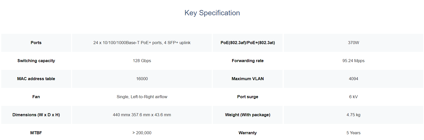Select the PoE(802.3af)/PoE+(802.3at) label

coord(248,43)
